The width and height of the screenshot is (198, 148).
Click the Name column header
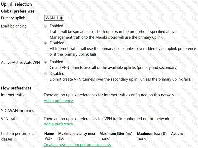click(x=49, y=134)
